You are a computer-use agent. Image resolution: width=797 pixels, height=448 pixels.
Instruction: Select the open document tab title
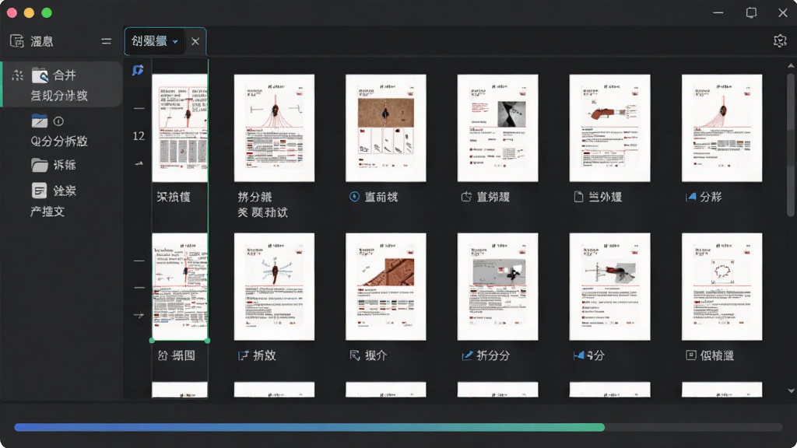tap(149, 41)
